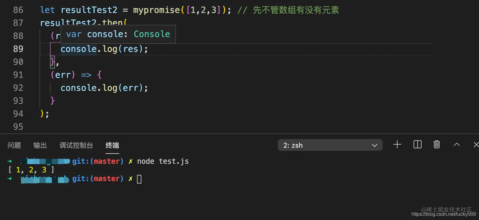
Task: Click the 'mypromise' function call on line 86
Action: [x=157, y=10]
